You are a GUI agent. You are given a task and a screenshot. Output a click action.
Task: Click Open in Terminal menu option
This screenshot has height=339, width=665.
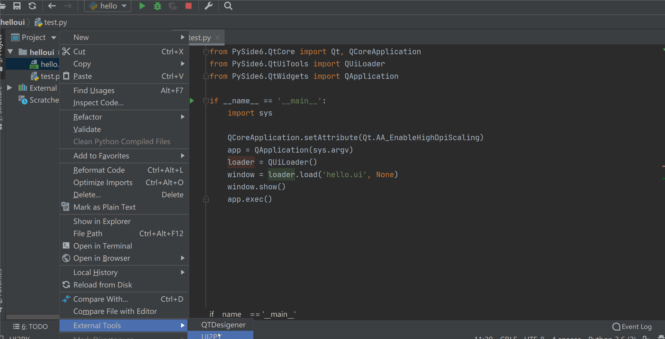tap(102, 245)
